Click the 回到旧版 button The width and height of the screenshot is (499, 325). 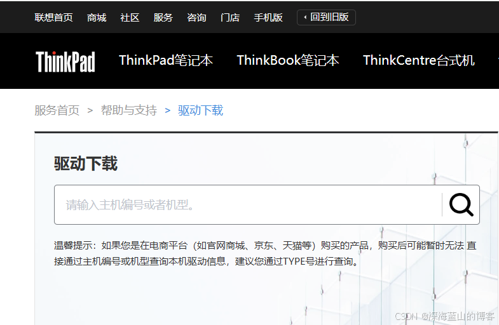[326, 17]
